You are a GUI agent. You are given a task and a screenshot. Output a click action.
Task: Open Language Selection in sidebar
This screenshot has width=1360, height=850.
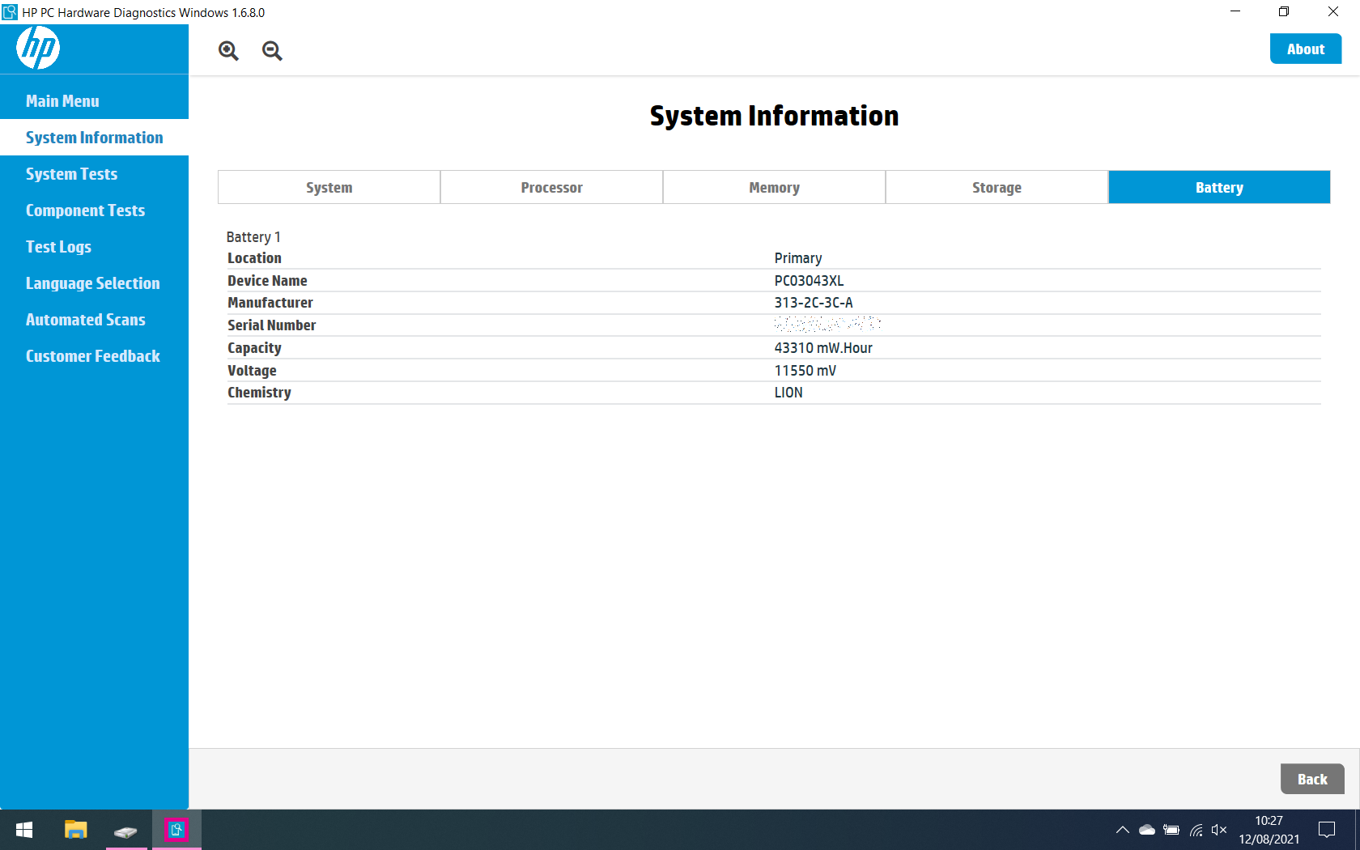point(94,283)
